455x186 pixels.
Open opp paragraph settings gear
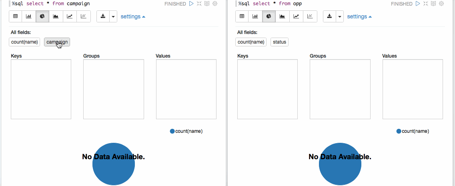441,4
